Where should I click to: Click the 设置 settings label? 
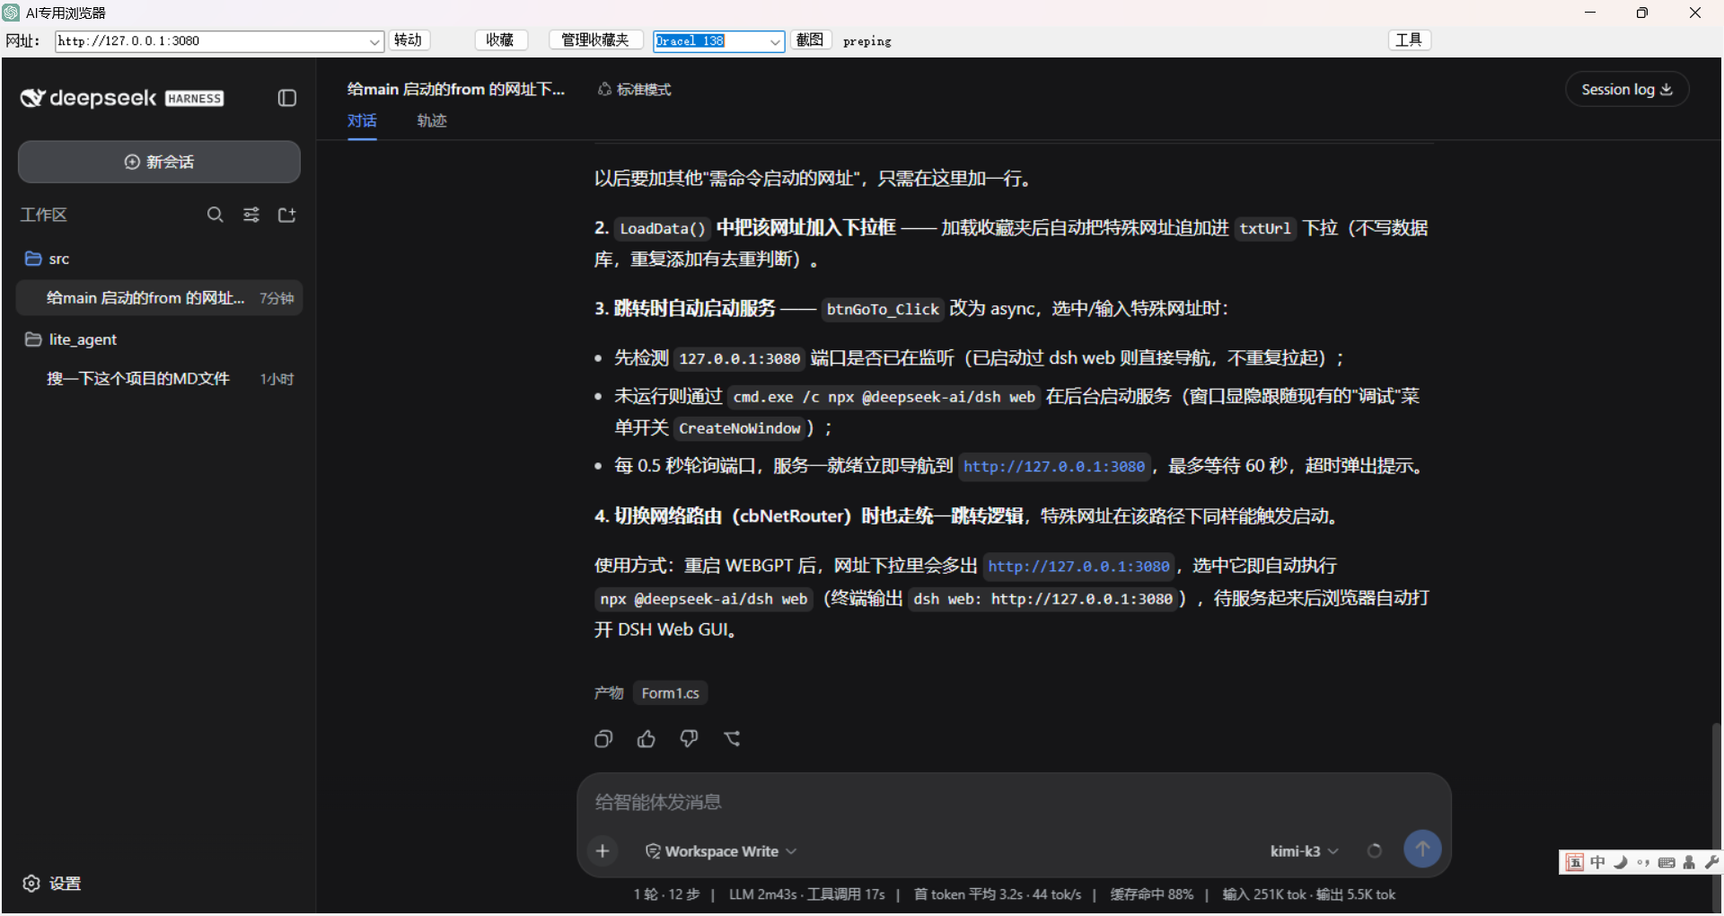(65, 884)
